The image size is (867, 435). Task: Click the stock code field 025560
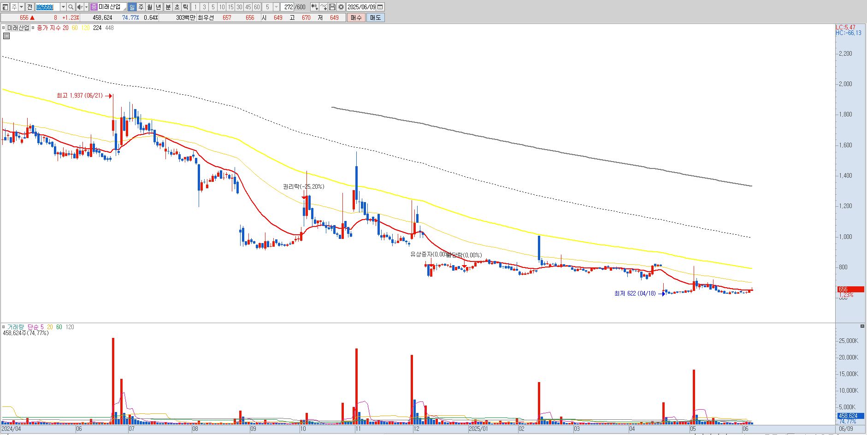(47, 7)
